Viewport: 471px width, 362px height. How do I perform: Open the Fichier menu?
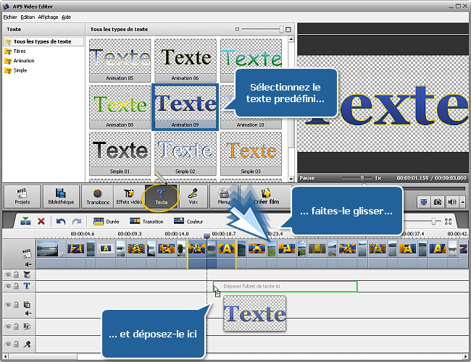pyautogui.click(x=10, y=16)
